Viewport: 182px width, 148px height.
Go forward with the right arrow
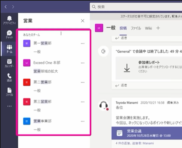(13, 7)
